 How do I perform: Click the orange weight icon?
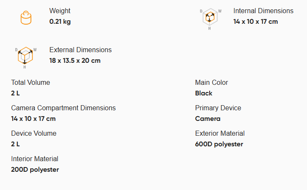(26, 18)
